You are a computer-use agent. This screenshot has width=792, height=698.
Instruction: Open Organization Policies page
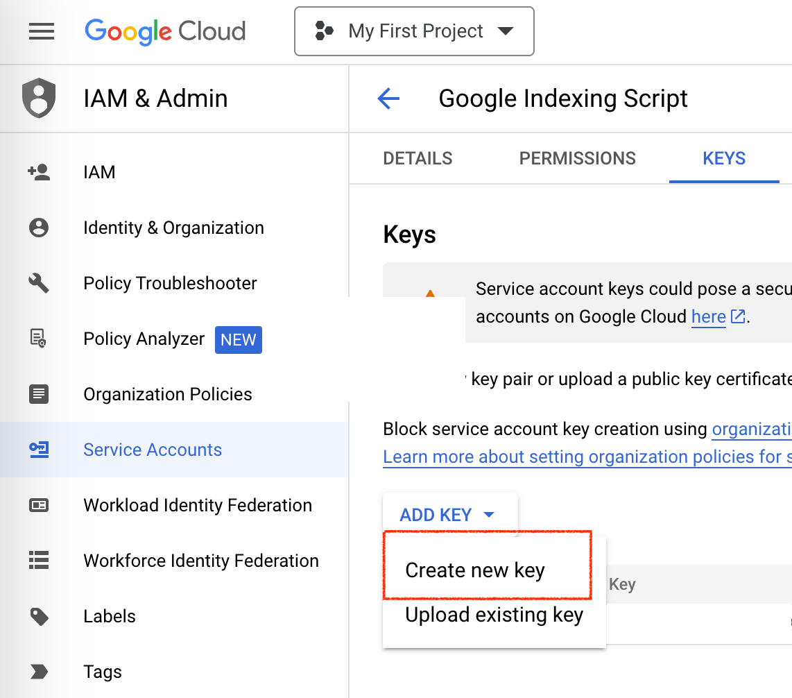(x=174, y=394)
